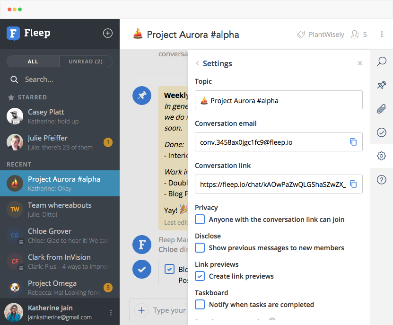Click the blue Fleep F message avatar
Viewport: 393px width, 325px height.
coord(142,245)
